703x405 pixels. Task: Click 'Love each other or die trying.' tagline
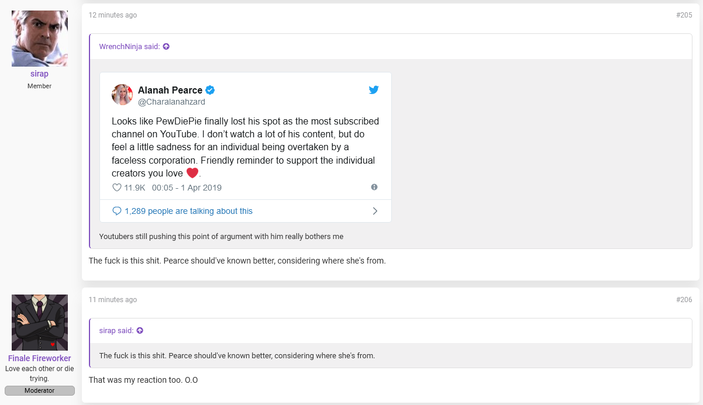(x=40, y=373)
